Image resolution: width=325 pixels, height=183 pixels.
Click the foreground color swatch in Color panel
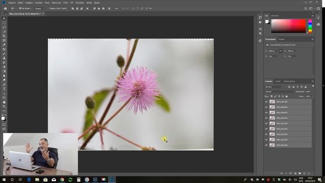point(267,21)
